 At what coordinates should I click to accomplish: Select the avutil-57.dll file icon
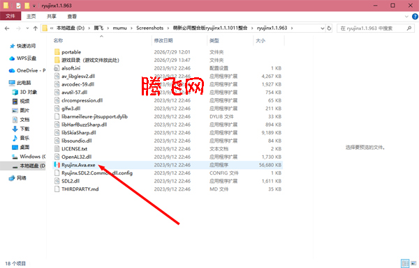point(57,92)
